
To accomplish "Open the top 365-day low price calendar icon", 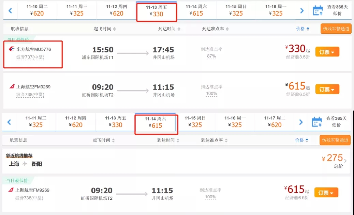I will tap(318, 11).
